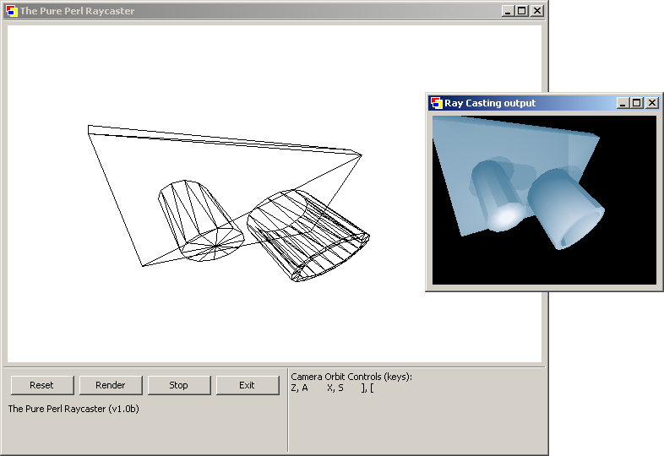Click the Pure Perl Raycaster title bar icon

coord(12,11)
